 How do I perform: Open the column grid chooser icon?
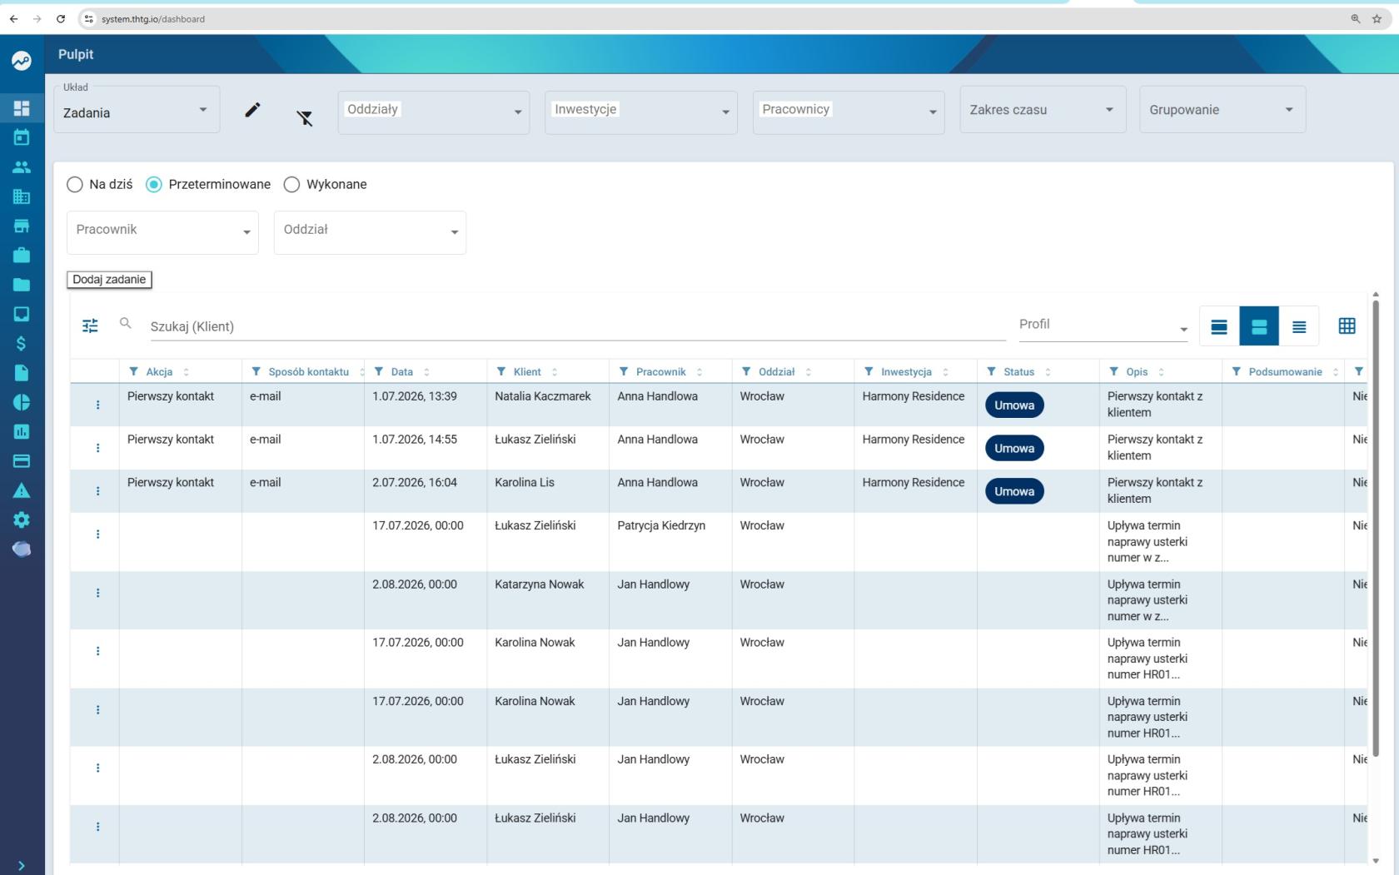pos(1347,326)
